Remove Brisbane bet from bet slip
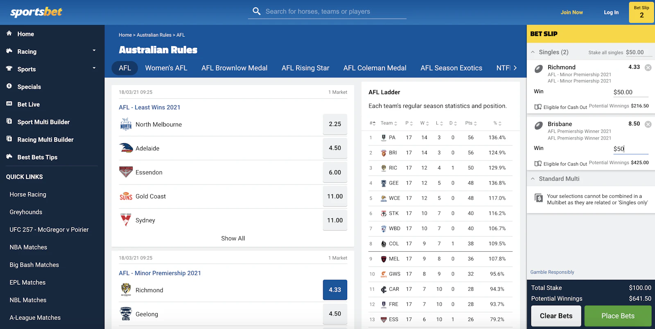The height and width of the screenshot is (329, 655). point(648,124)
